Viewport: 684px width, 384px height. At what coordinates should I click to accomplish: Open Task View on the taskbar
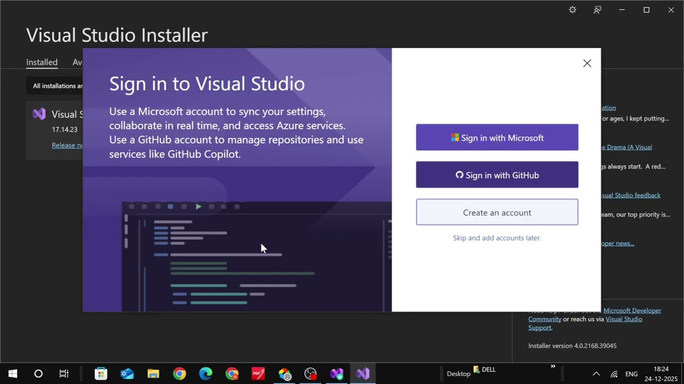click(x=64, y=374)
